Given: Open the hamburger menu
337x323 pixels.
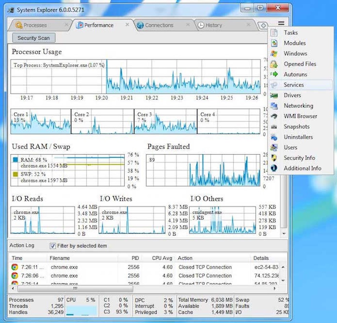Looking at the screenshot, I should [281, 24].
